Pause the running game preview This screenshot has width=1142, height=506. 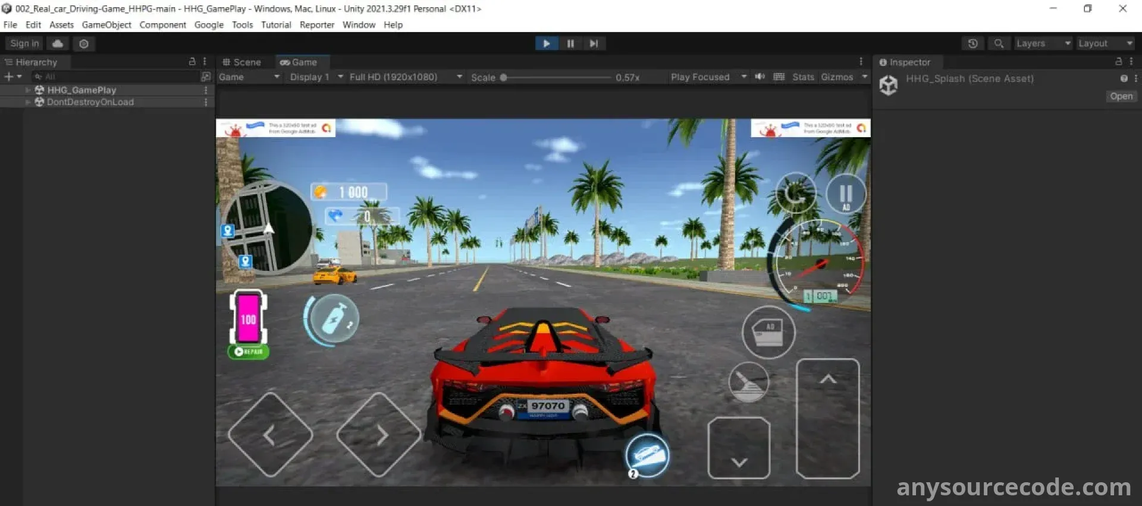[570, 43]
